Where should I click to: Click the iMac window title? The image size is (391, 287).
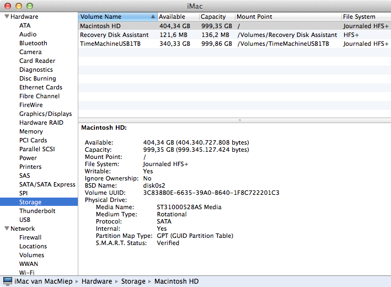pyautogui.click(x=195, y=6)
